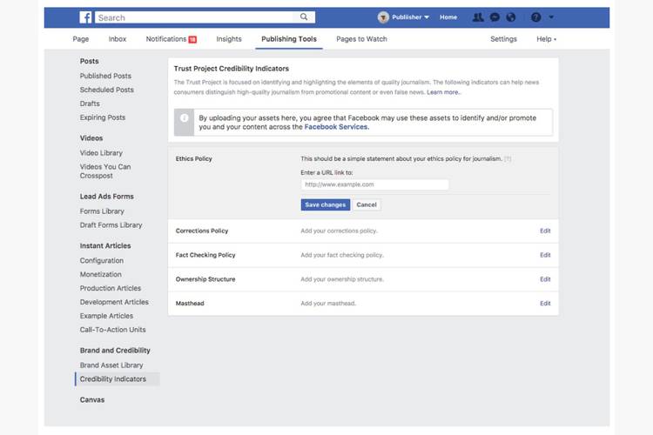The height and width of the screenshot is (435, 653).
Task: Edit the Fact Checking Policy row
Action: [545, 255]
